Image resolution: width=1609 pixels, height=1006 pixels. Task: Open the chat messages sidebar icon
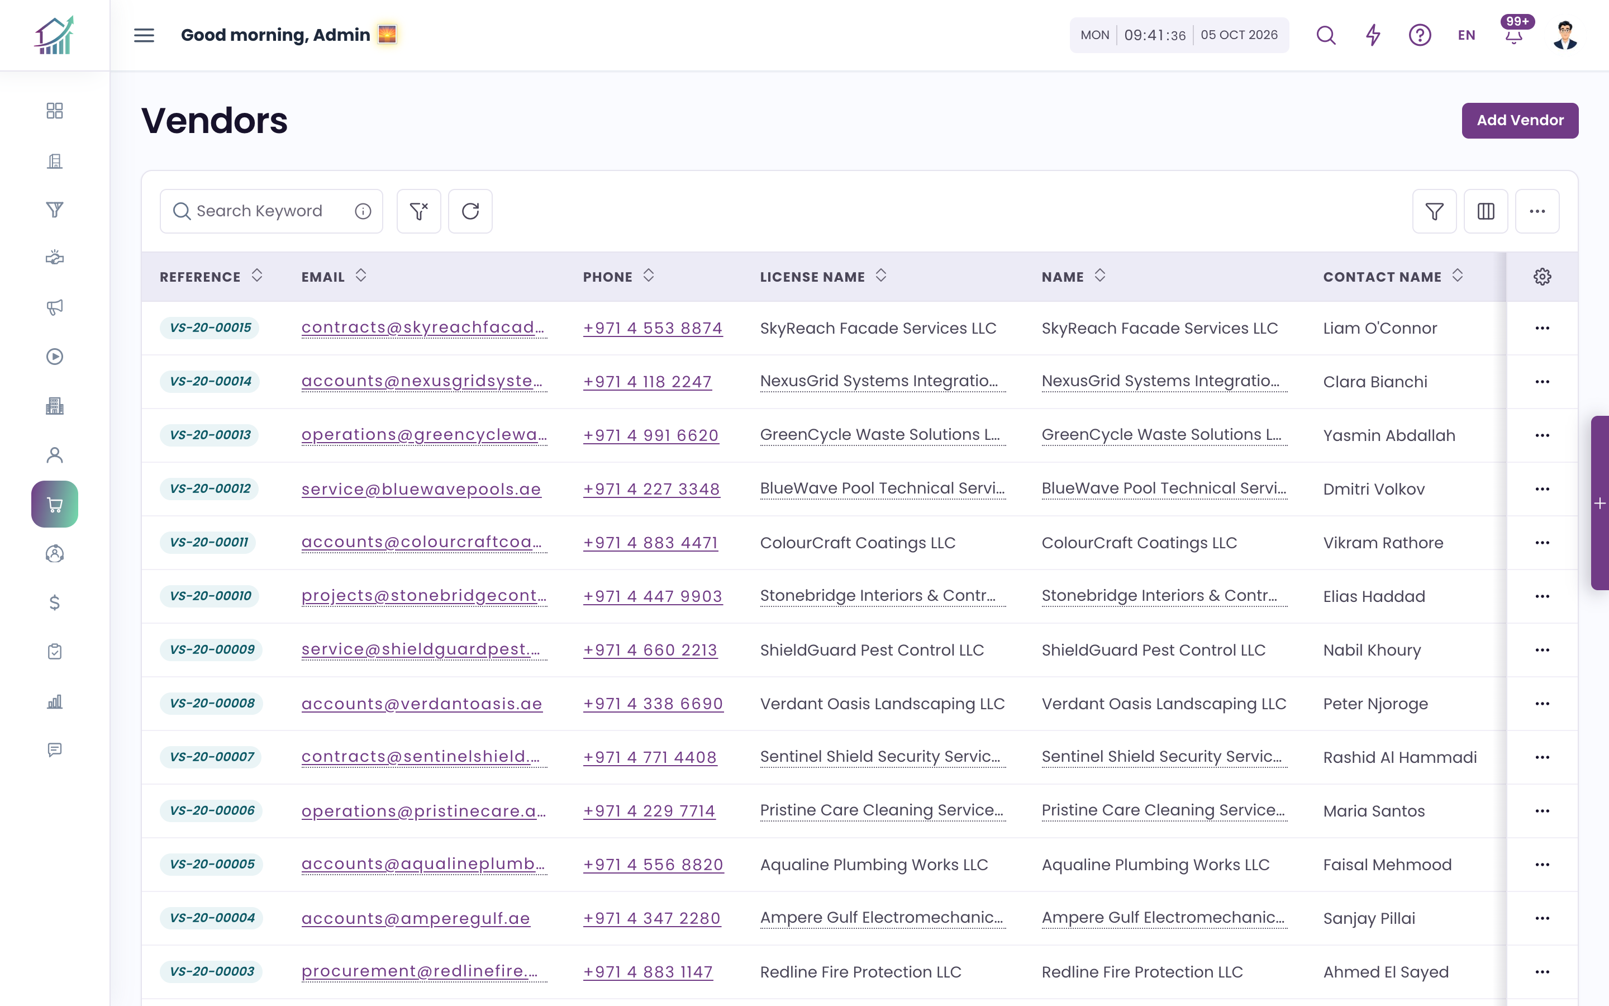click(x=55, y=750)
